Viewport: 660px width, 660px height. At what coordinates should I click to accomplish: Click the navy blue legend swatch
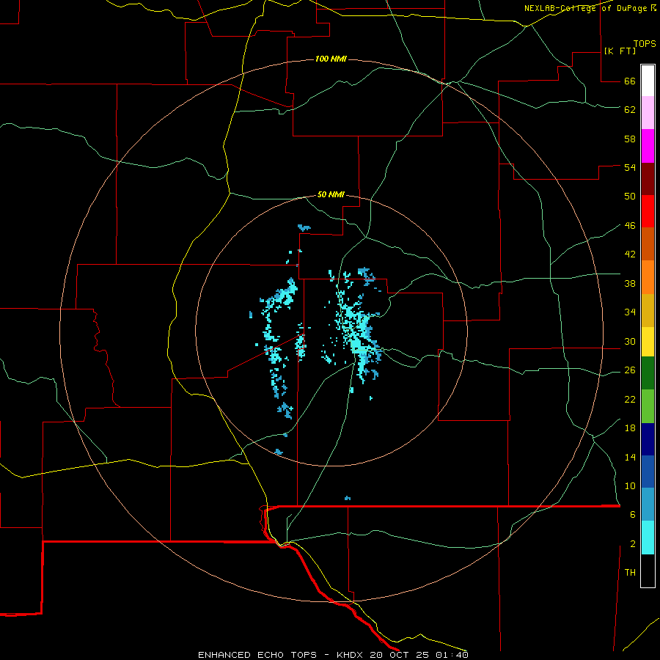pyautogui.click(x=648, y=439)
